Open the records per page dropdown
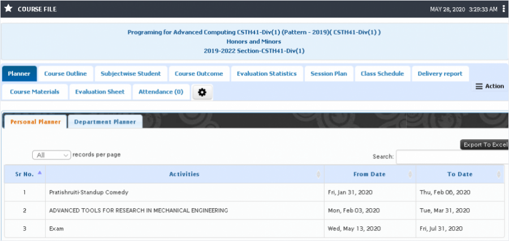The image size is (509, 241). pos(51,155)
